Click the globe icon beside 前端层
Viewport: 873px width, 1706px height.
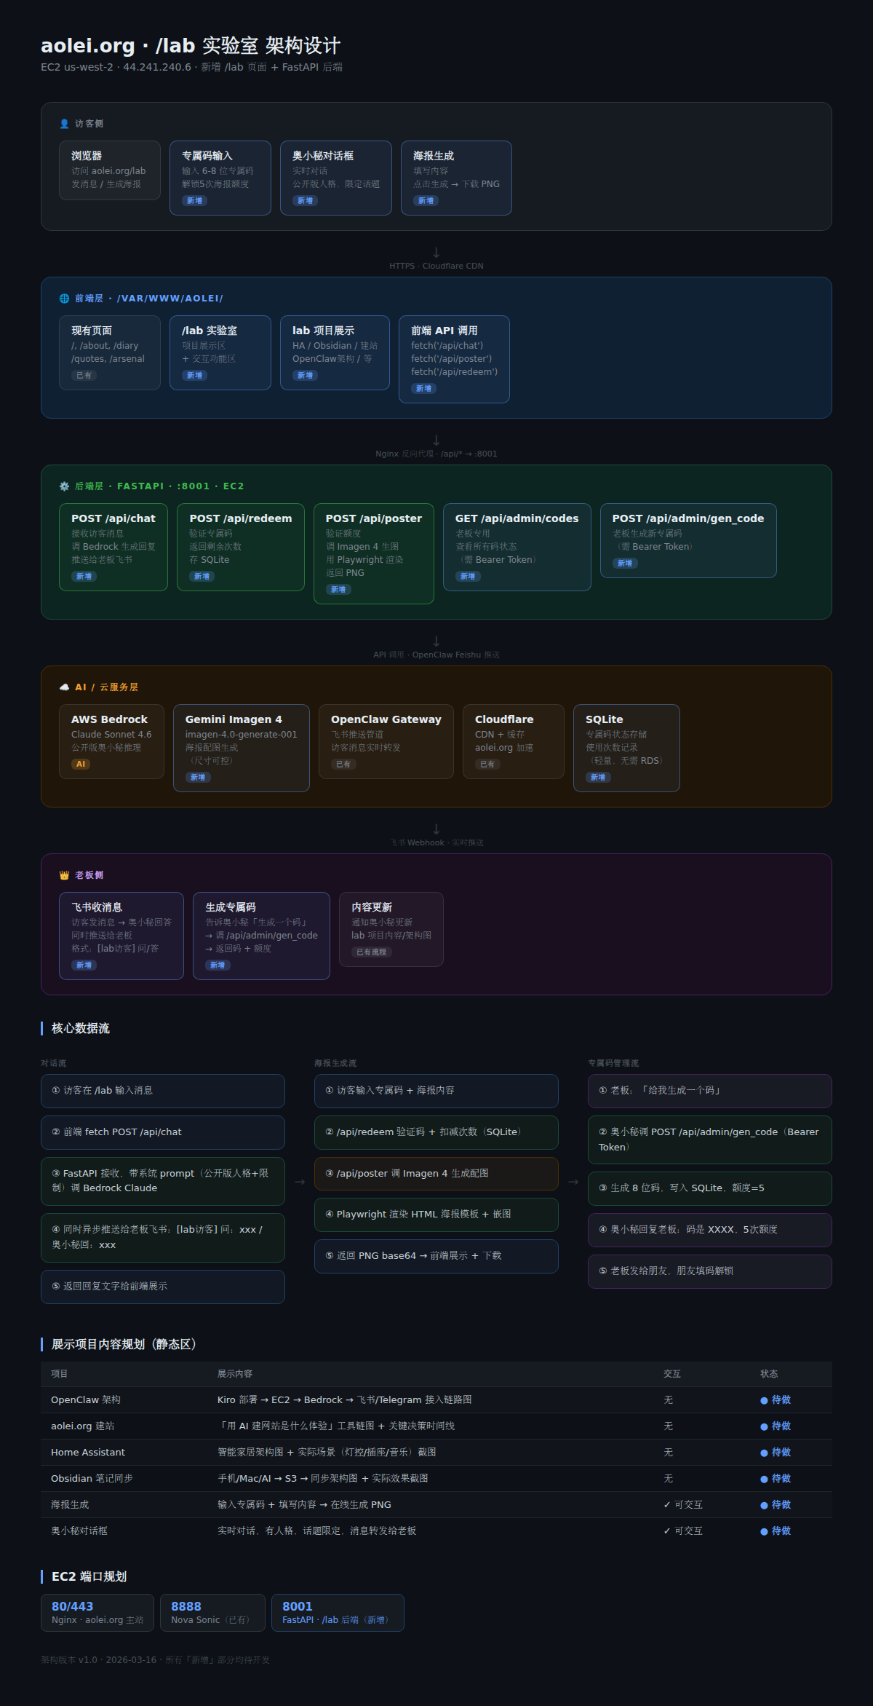[x=64, y=299]
